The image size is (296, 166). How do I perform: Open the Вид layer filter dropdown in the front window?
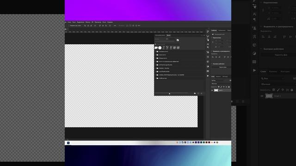(219, 80)
